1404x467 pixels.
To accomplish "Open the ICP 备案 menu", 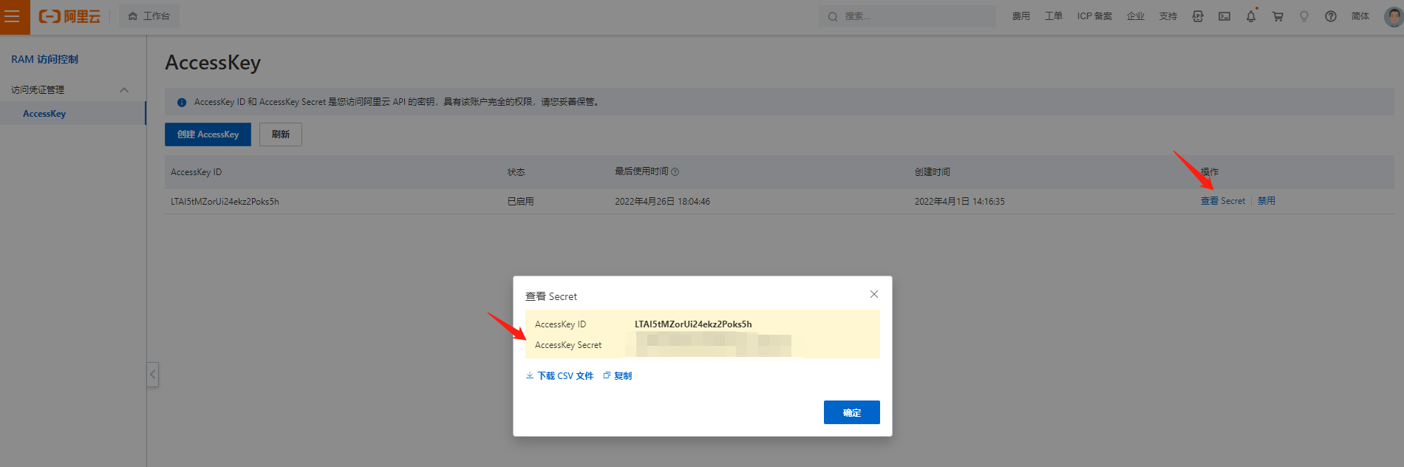I will (1094, 16).
